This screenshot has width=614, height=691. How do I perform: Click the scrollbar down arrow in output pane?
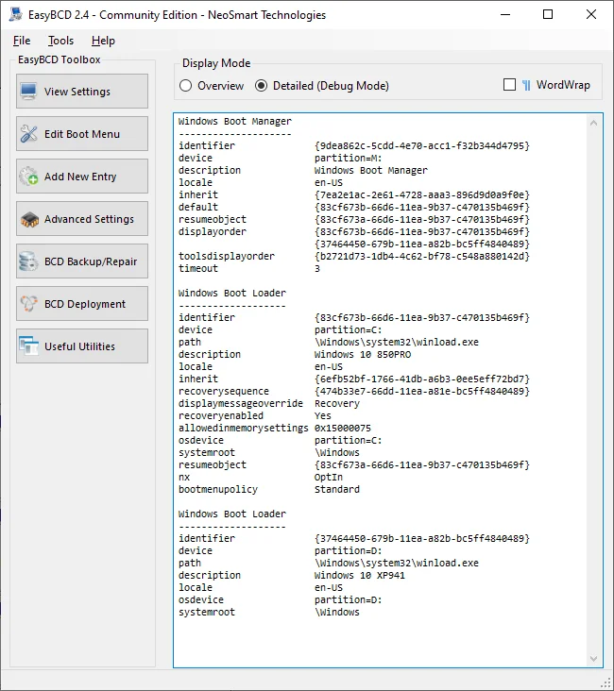pyautogui.click(x=594, y=658)
